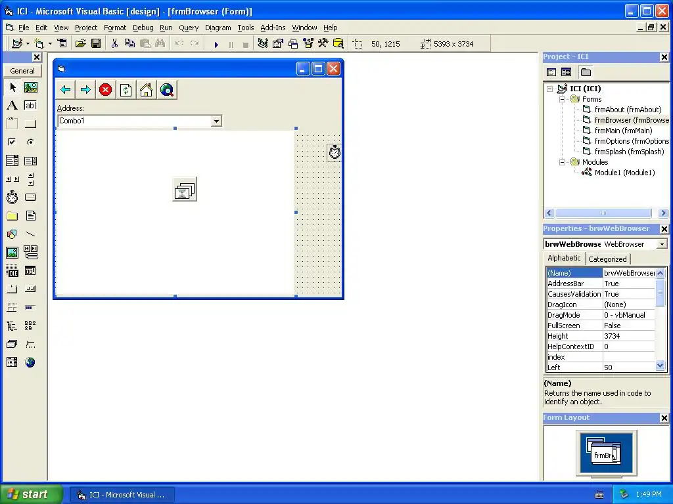Click the form's Search globe button
This screenshot has width=673, height=504.
[166, 89]
